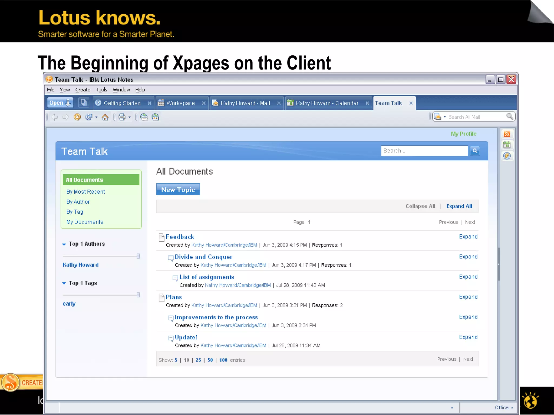Viewport: 554px width, 415px height.
Task: Click Collapse All
Action: tap(420, 206)
